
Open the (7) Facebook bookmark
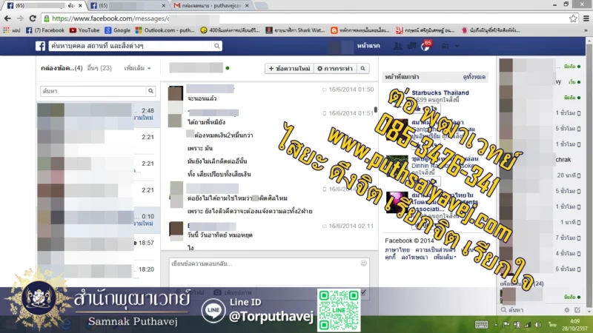(x=45, y=30)
